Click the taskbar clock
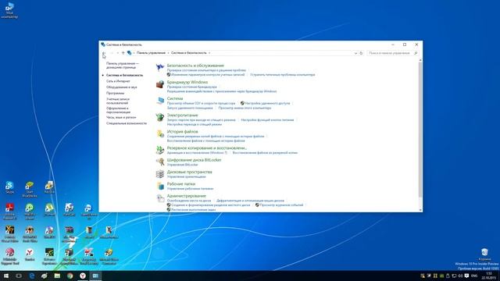 [489, 276]
